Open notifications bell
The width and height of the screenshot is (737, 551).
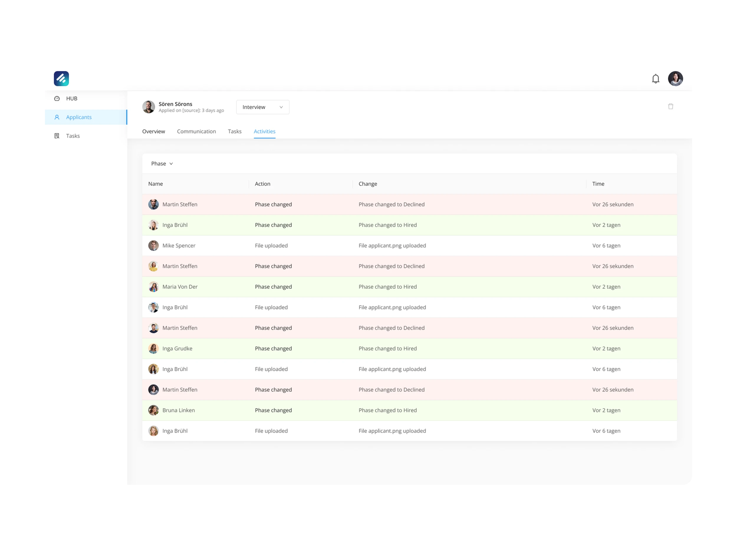click(x=655, y=79)
